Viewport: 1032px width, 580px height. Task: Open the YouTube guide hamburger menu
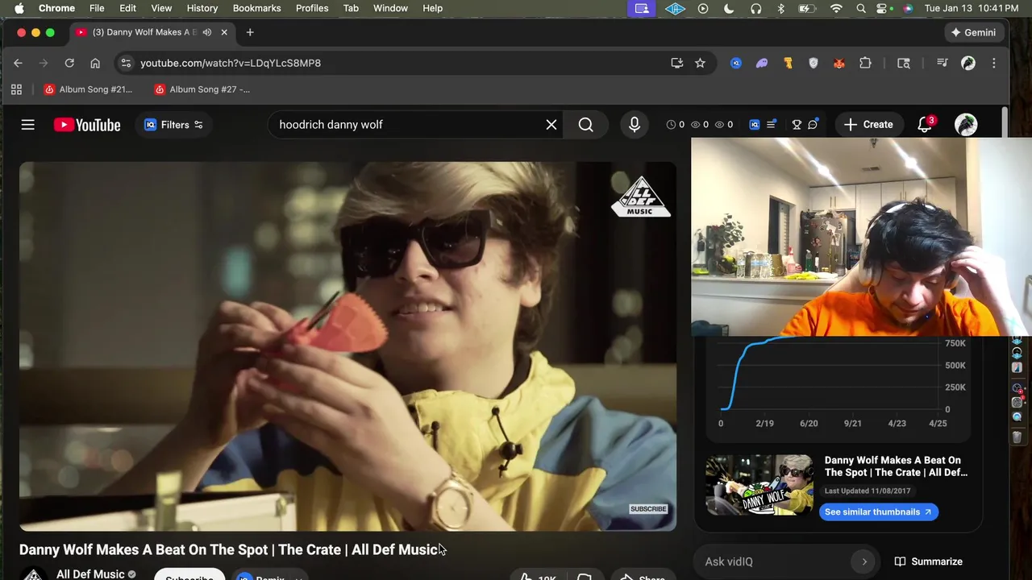(x=28, y=125)
